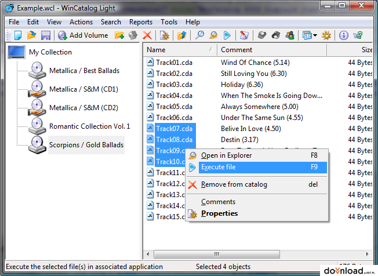The image size is (378, 276).
Task: Click the orange gear options icon
Action: pyautogui.click(x=326, y=35)
